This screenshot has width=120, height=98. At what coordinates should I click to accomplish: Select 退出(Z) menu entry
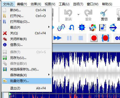coord(27,88)
